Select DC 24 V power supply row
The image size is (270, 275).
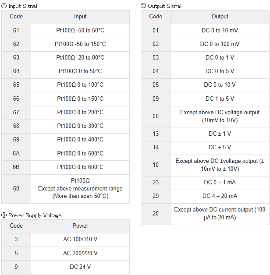[x=65, y=267]
